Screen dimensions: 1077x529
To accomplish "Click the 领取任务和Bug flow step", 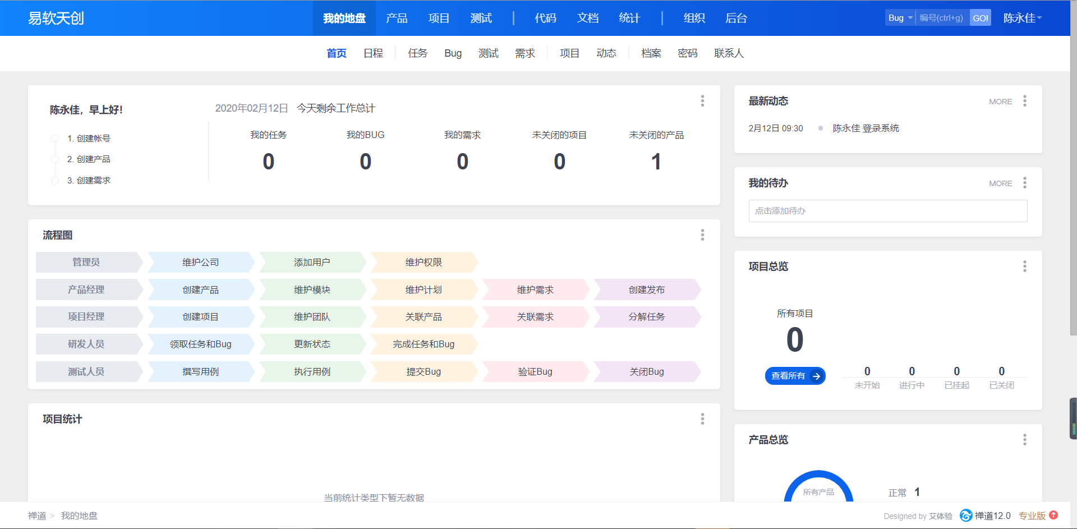I will [201, 344].
